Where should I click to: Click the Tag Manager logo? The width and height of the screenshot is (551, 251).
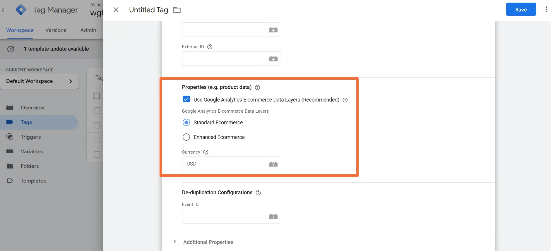pyautogui.click(x=21, y=10)
